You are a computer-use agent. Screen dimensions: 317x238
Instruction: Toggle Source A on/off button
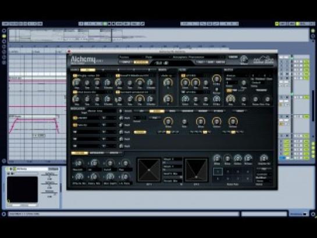click(75, 76)
